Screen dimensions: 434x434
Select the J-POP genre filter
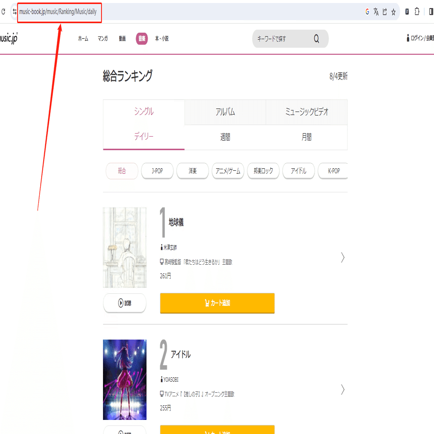[157, 171]
